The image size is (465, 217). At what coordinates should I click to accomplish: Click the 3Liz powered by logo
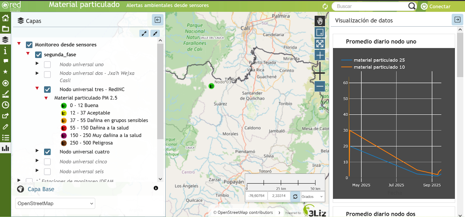tap(315, 211)
